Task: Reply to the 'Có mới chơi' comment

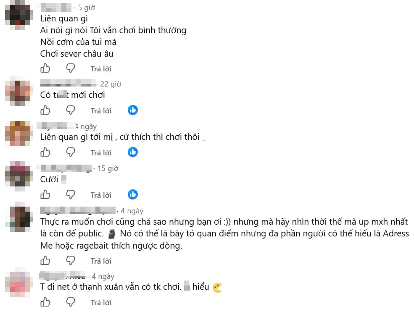Action: (x=101, y=111)
